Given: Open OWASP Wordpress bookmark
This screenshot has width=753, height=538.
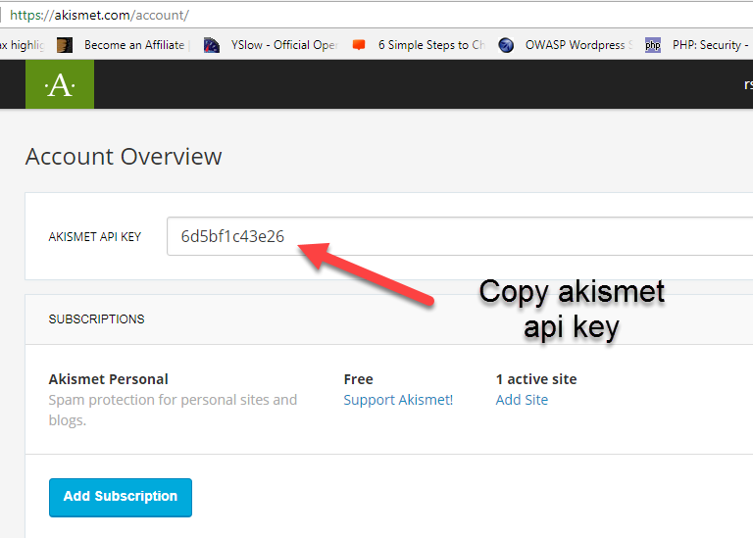Looking at the screenshot, I should point(578,45).
